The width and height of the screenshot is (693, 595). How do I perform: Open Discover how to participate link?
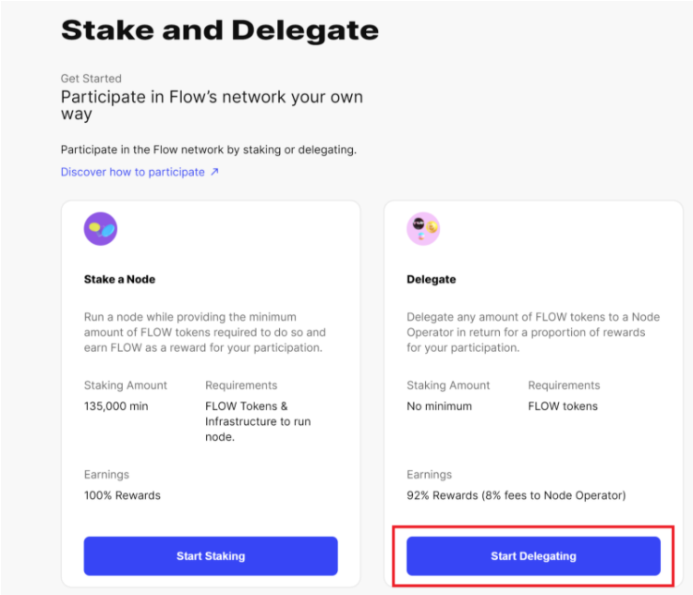132,172
